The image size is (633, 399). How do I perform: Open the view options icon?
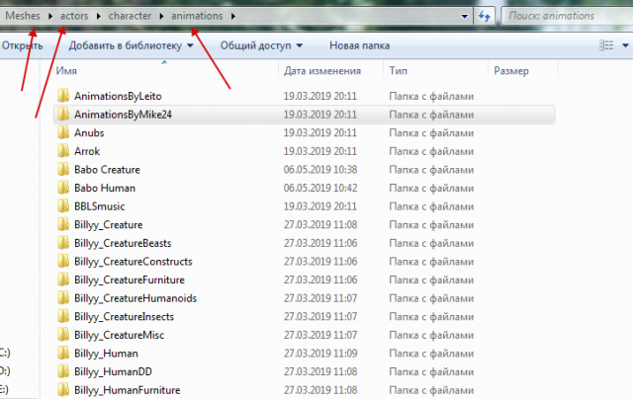point(606,46)
